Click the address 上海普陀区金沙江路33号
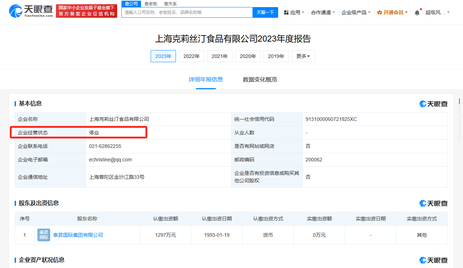463x268 pixels. point(117,177)
